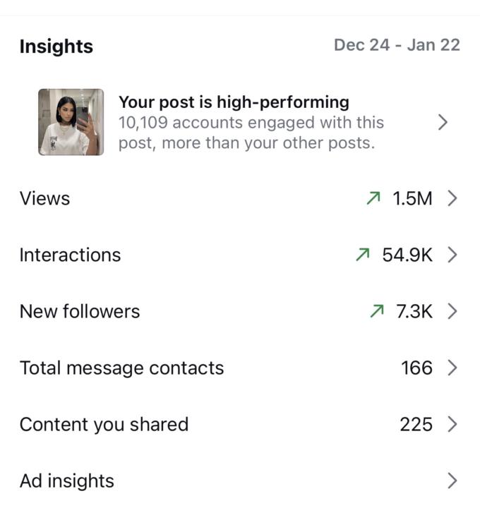Image resolution: width=480 pixels, height=508 pixels.
Task: Go to Ad insights
Action: [67, 481]
